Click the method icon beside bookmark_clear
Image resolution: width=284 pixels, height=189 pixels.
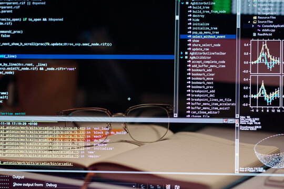(189, 74)
